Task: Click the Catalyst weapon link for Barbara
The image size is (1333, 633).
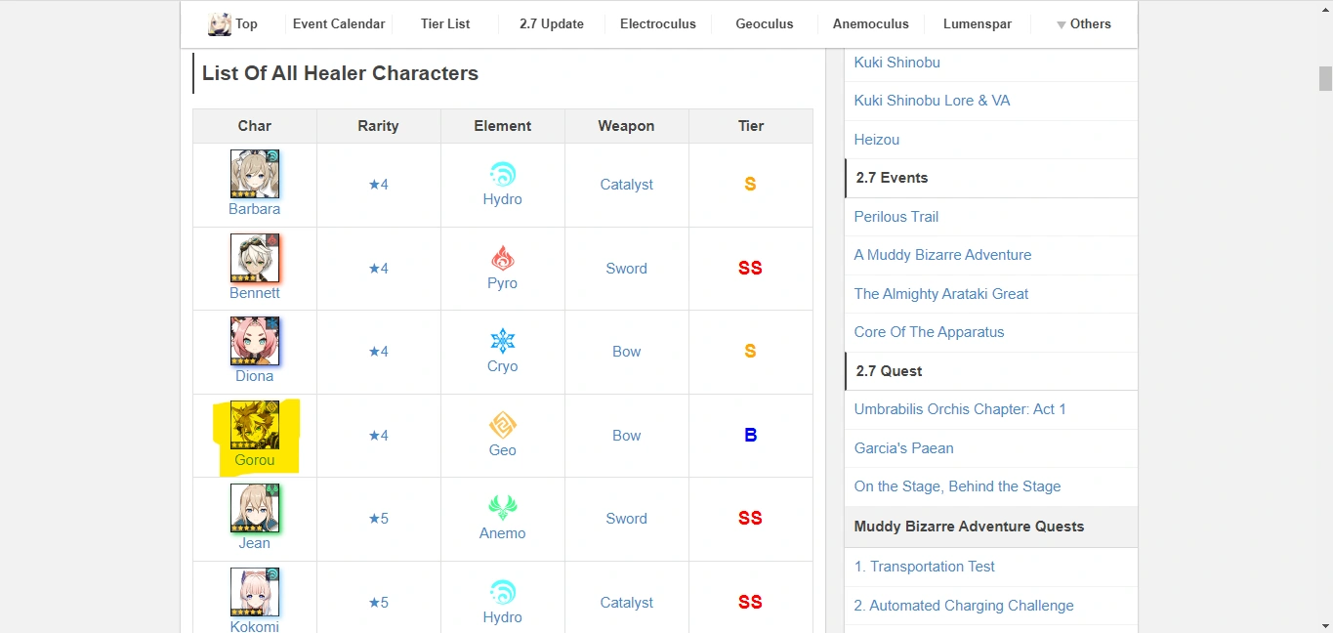Action: (626, 185)
